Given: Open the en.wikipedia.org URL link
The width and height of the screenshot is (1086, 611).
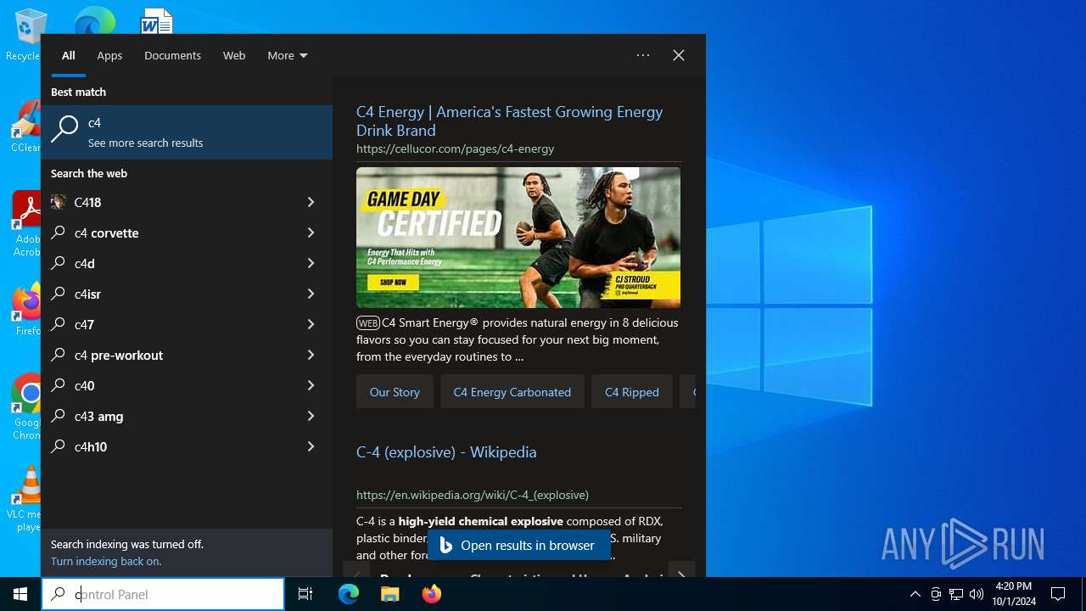Looking at the screenshot, I should [473, 495].
